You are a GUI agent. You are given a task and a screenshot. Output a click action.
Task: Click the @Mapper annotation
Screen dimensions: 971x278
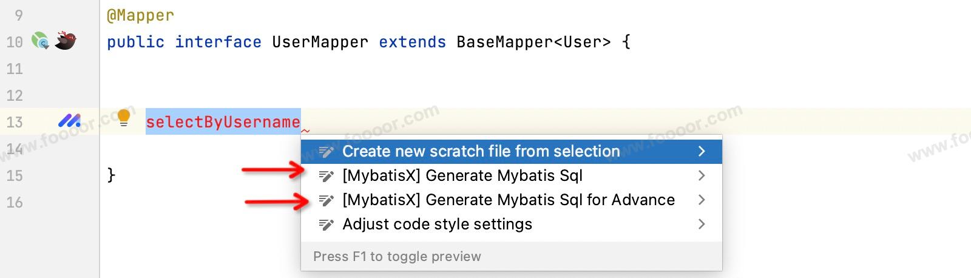click(140, 15)
